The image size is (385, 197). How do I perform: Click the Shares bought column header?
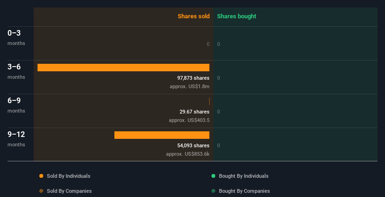click(x=237, y=16)
